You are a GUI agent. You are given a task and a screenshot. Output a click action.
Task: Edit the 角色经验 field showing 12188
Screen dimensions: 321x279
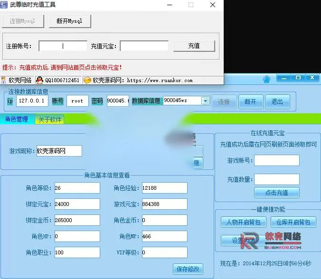165,188
